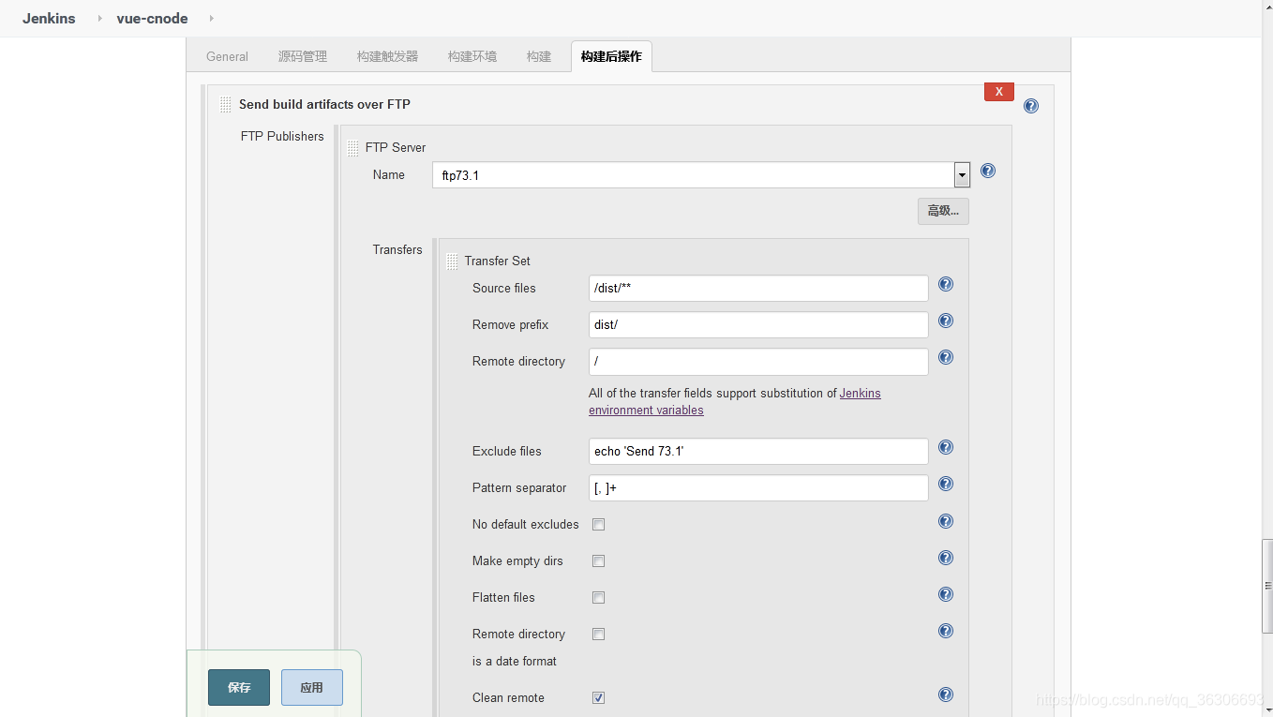Show help for Flatten files
The height and width of the screenshot is (717, 1273).
946,594
